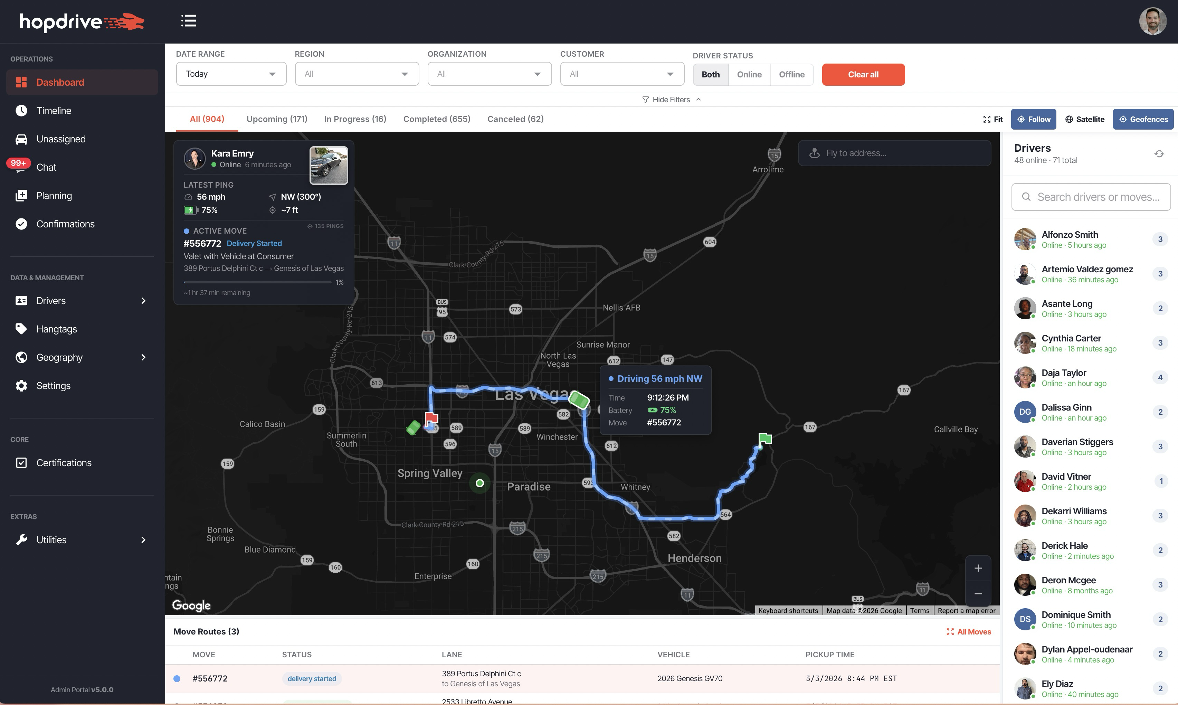Toggle Geofences on the map
The image size is (1178, 705).
(x=1143, y=119)
